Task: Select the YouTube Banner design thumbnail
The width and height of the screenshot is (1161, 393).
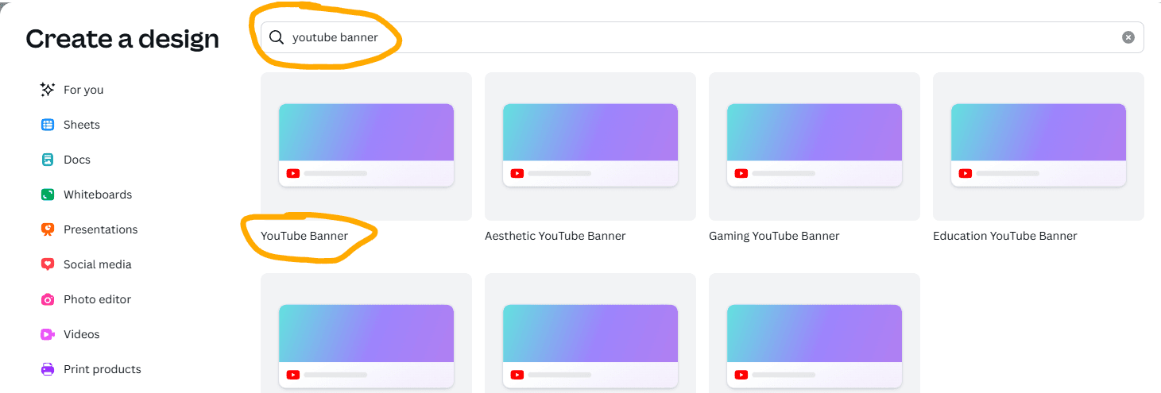Action: tap(366, 146)
